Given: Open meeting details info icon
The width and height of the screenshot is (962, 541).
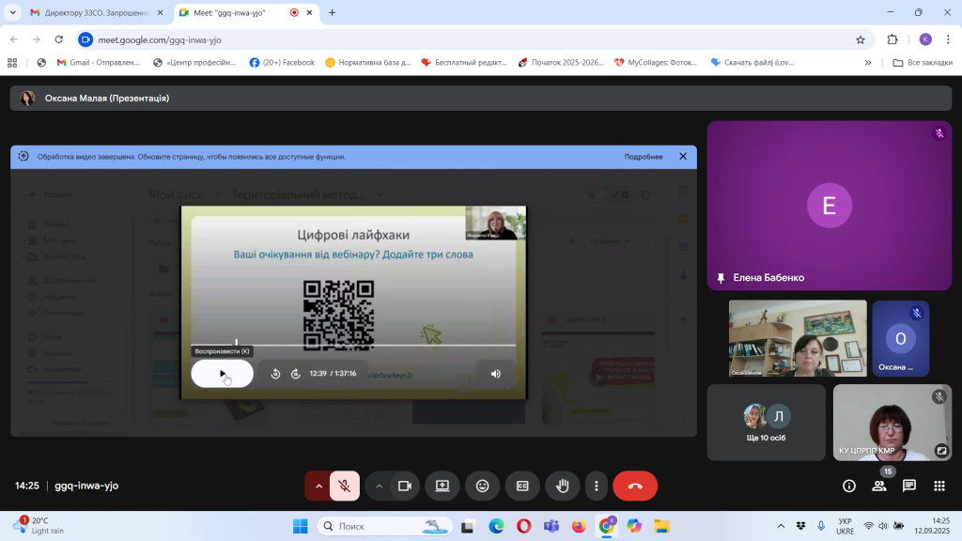Looking at the screenshot, I should point(849,486).
